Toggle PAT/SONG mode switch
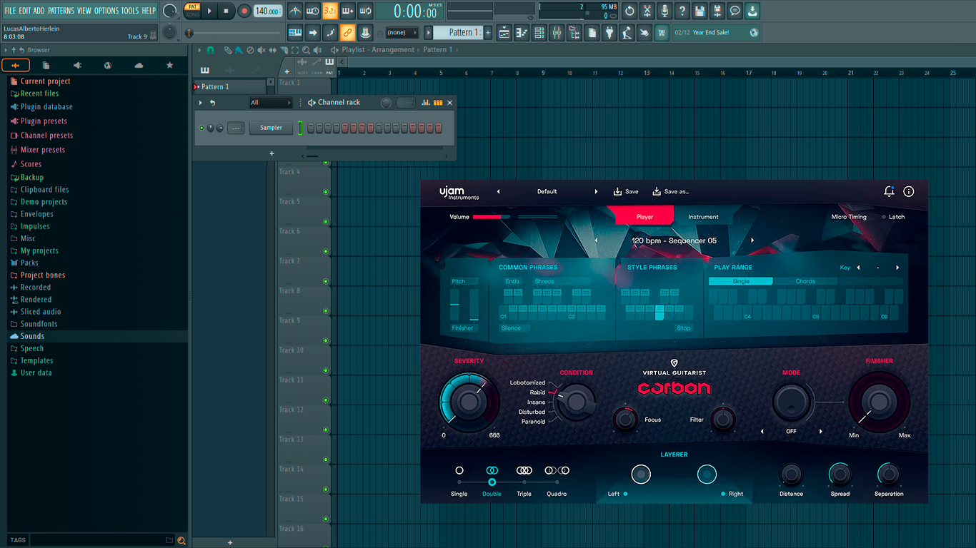Viewport: 976px width, 548px height. [x=192, y=11]
